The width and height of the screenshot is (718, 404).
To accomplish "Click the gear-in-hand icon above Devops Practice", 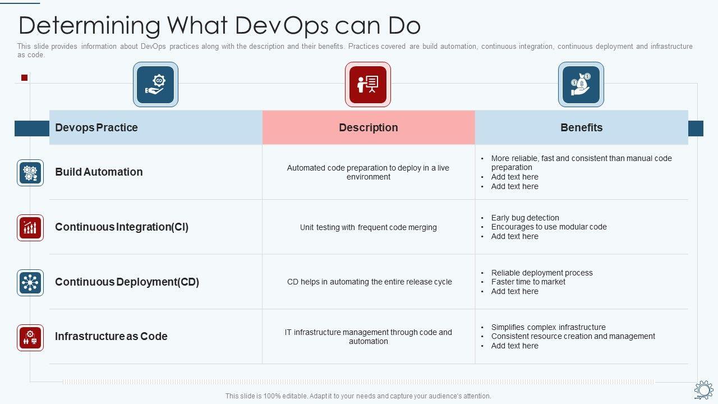I will pos(155,85).
